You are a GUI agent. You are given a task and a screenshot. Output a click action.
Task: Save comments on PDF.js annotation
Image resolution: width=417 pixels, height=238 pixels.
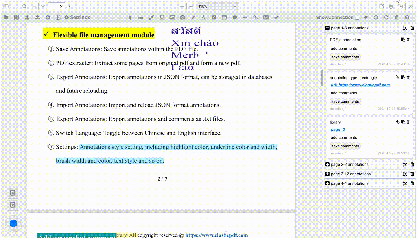(x=345, y=57)
